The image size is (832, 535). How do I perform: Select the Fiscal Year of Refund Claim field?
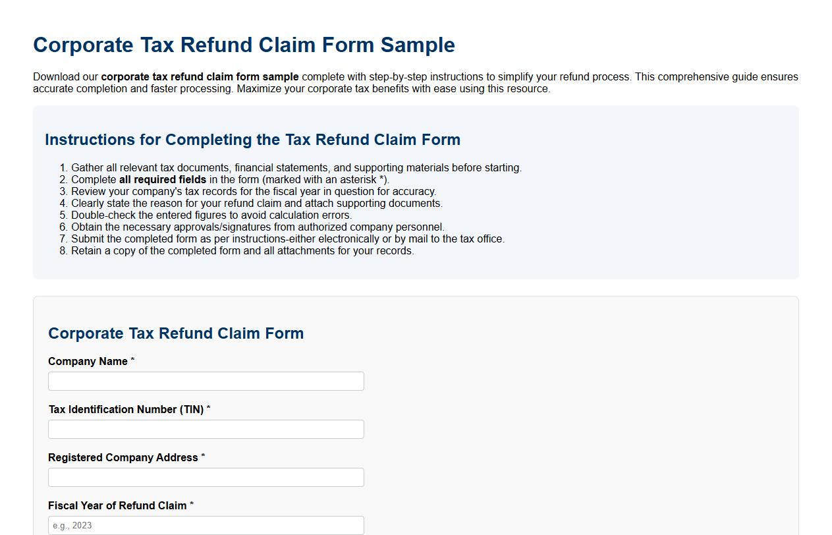(206, 525)
